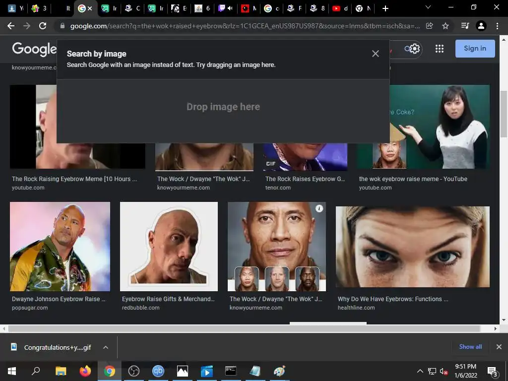
Task: Close the Search by image dialog
Action: [x=375, y=54]
